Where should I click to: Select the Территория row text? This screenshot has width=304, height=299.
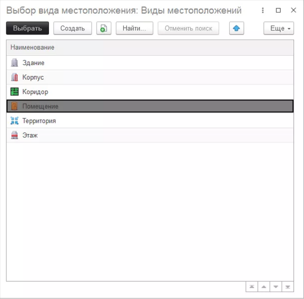pyautogui.click(x=39, y=121)
